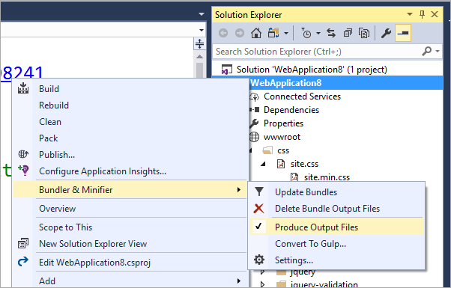
Task: Select Solution 'WebApplication8' (1 project) node
Action: tap(312, 70)
